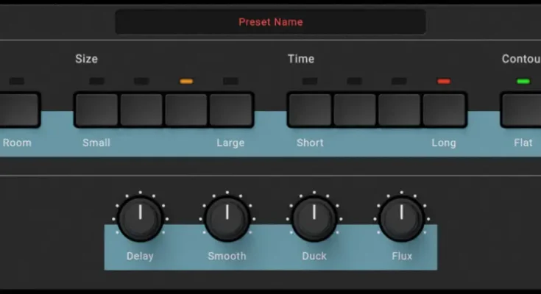Click the lit red LED in Time section
The image size is (541, 294).
coord(444,81)
